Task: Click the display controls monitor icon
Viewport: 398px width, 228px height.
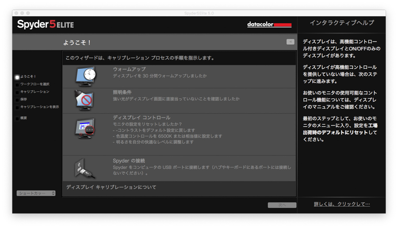Action: pos(85,128)
